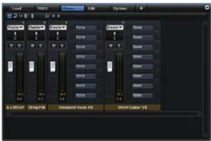Collapse the Steel Guitar VX insert panel

(123, 22)
